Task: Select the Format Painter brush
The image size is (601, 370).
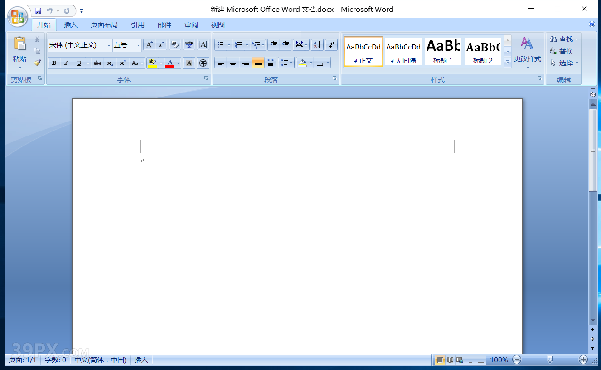Action: point(37,63)
